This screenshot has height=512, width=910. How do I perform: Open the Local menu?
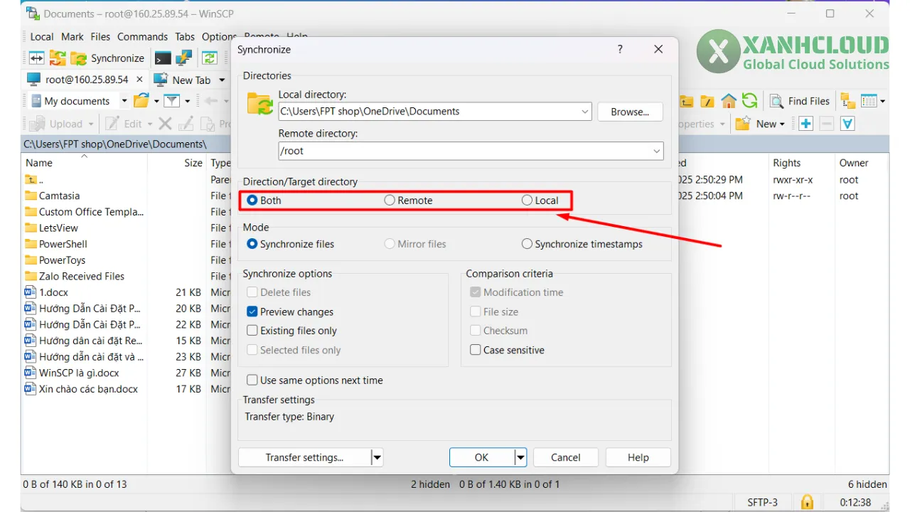(x=41, y=37)
